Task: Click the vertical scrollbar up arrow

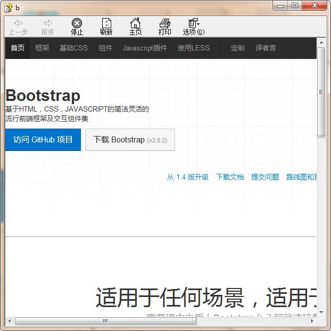Action: (x=321, y=43)
